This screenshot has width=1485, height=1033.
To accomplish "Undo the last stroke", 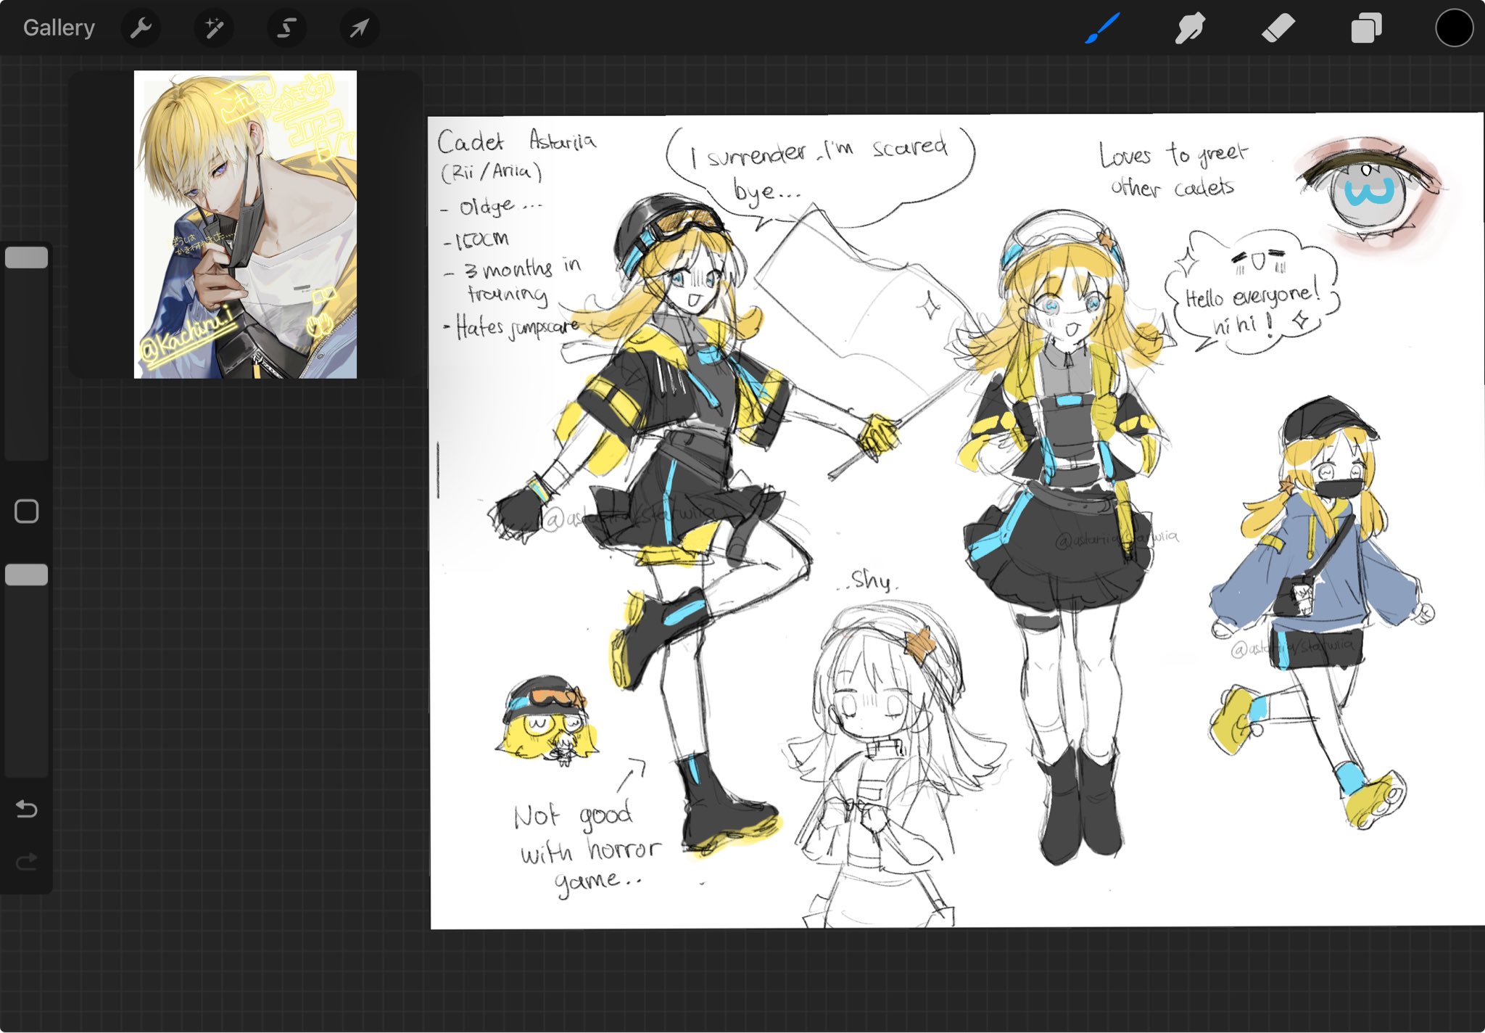I will [x=27, y=808].
